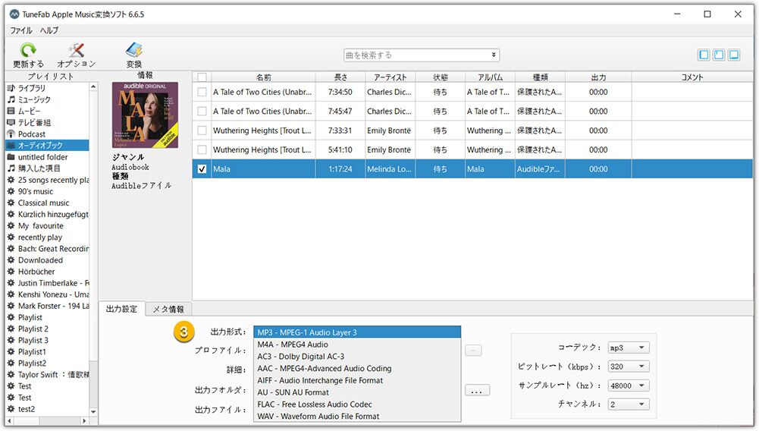This screenshot has width=759, height=431.
Task: Expand the 曲を検索する search dropdown arrow
Action: 494,55
